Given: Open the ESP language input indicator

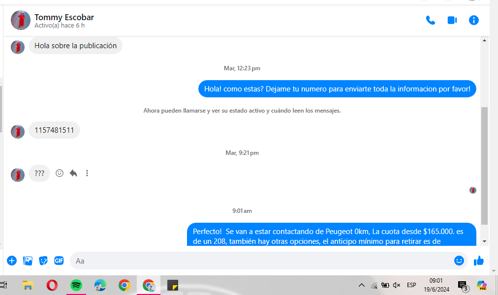Looking at the screenshot, I should 411,285.
